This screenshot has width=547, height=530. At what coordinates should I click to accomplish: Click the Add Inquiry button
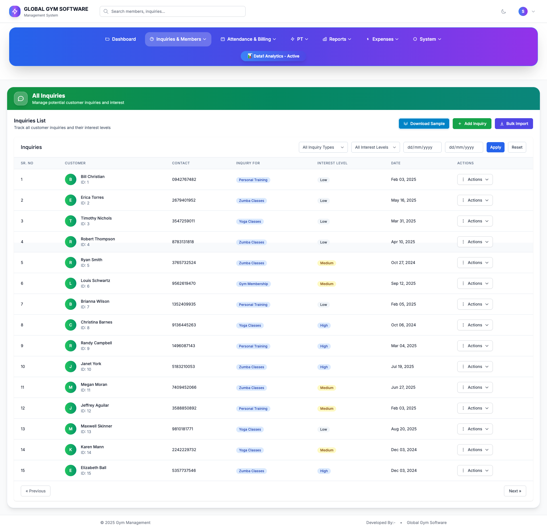tap(472, 124)
